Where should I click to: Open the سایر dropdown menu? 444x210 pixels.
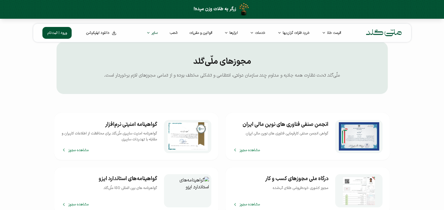tap(152, 33)
